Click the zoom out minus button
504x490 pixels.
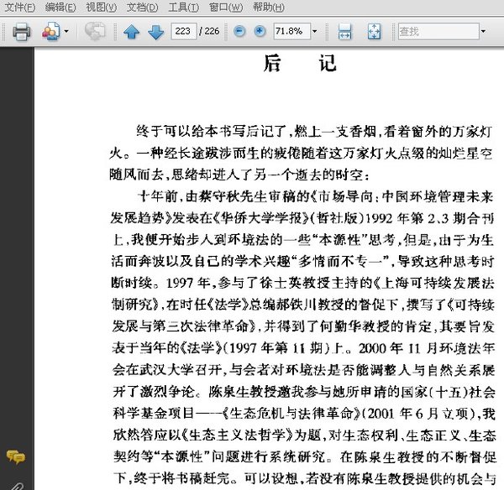[239, 31]
